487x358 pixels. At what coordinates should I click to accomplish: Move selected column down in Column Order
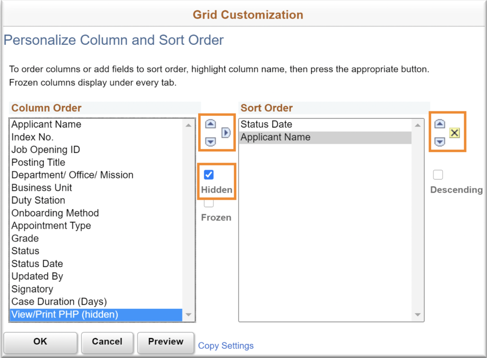pos(210,142)
